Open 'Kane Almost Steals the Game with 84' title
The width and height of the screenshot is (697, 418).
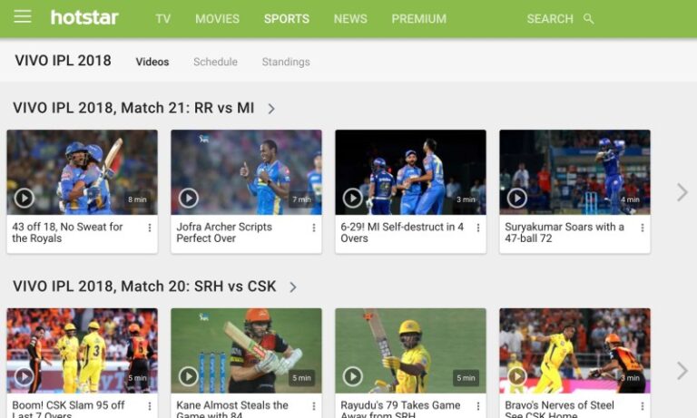pyautogui.click(x=232, y=409)
